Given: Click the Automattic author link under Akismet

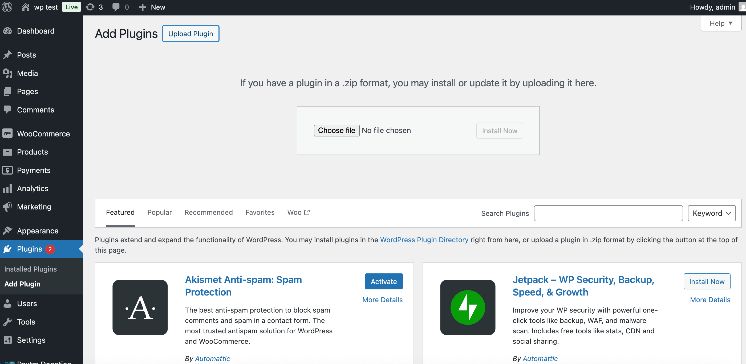Looking at the screenshot, I should point(212,358).
